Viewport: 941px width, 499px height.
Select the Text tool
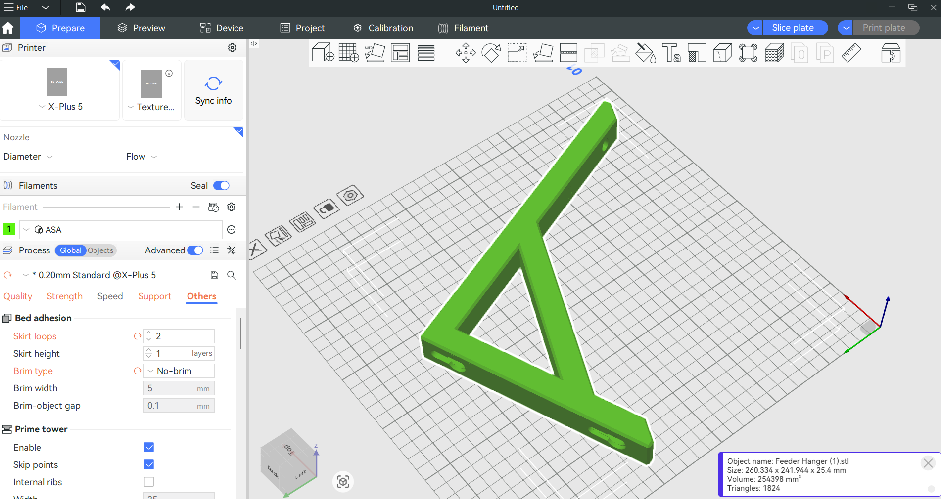671,53
